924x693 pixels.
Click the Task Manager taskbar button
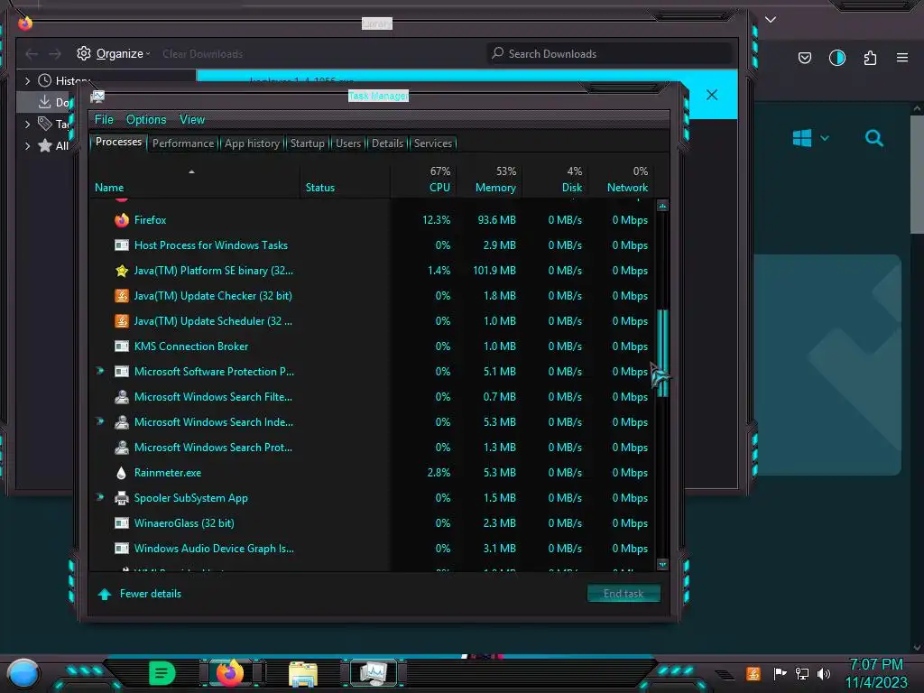374,673
